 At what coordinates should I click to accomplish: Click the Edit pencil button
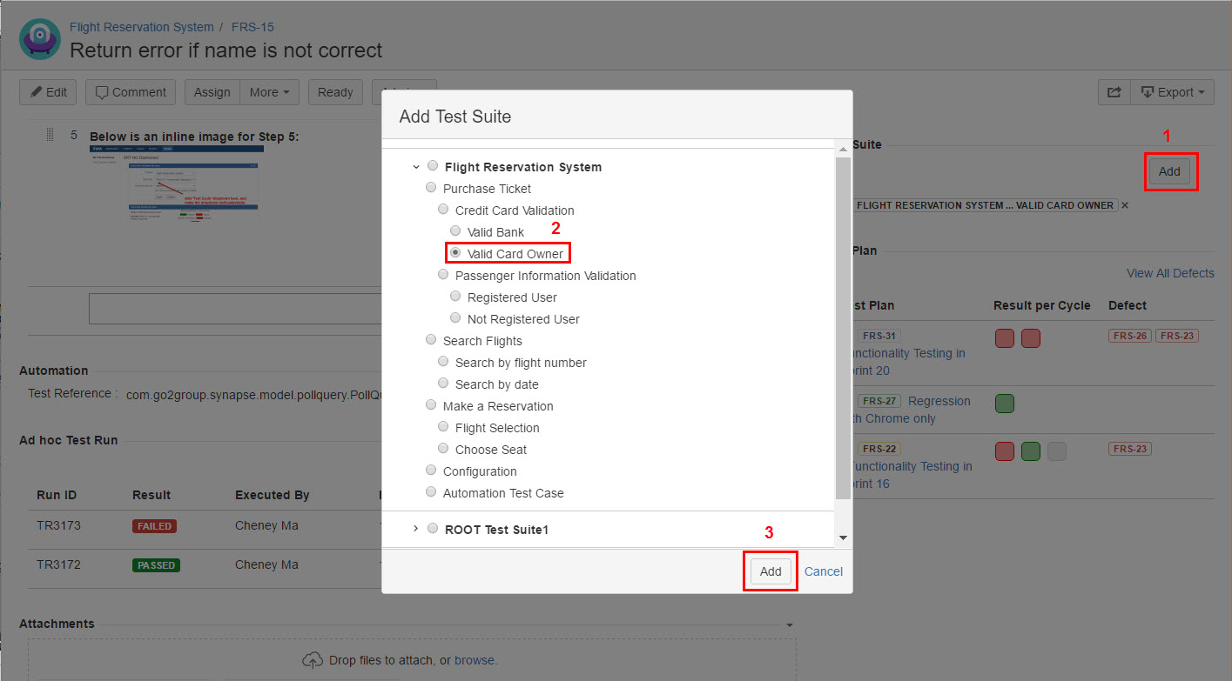(x=48, y=92)
